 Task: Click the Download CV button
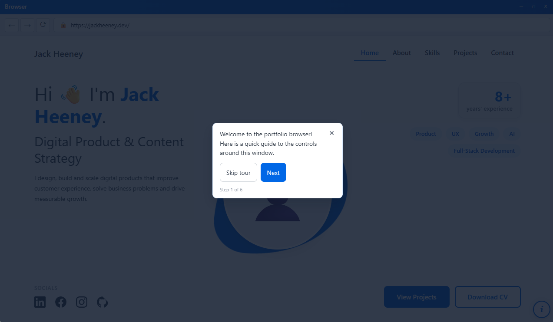[x=488, y=297]
